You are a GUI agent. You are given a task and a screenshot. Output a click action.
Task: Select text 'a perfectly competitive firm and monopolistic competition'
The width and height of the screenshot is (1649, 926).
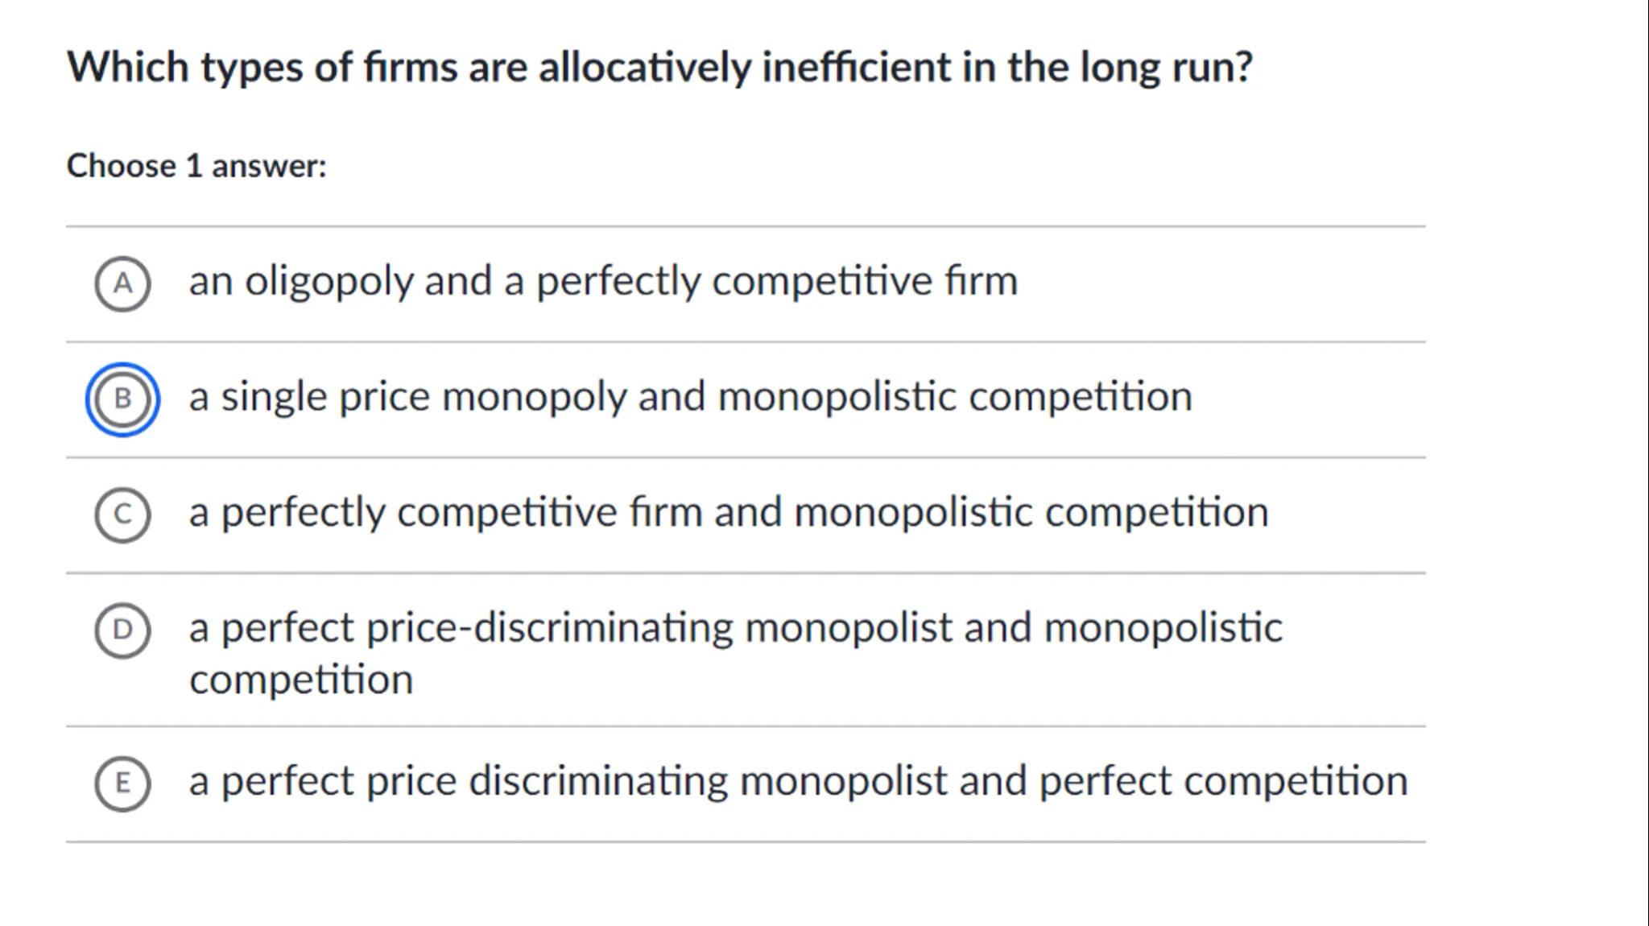(728, 513)
